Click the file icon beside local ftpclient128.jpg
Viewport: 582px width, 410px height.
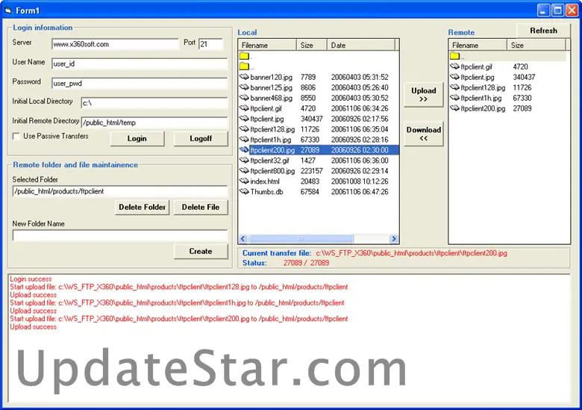pyautogui.click(x=244, y=129)
